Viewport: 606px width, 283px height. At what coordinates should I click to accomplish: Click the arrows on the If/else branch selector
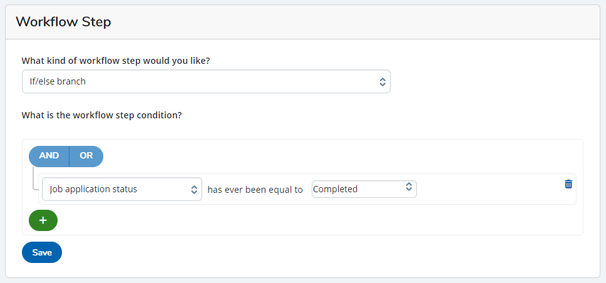tap(383, 81)
